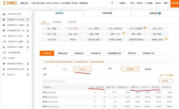The width and height of the screenshot is (179, 109).
Task: Click document icon on 云服务器 ECS 按量付费 row
Action: click(28, 25)
